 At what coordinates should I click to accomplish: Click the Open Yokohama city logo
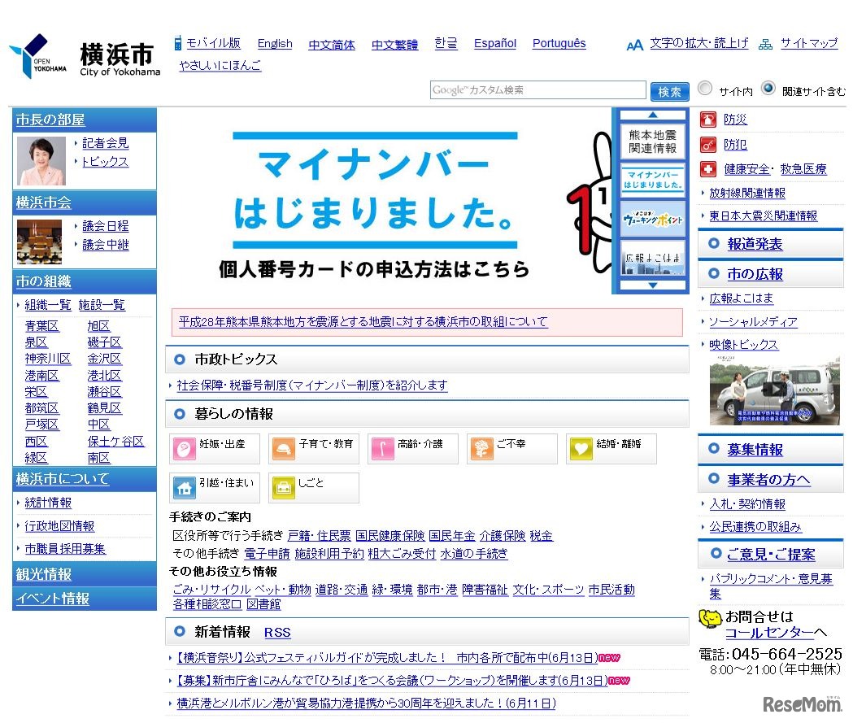[x=38, y=56]
